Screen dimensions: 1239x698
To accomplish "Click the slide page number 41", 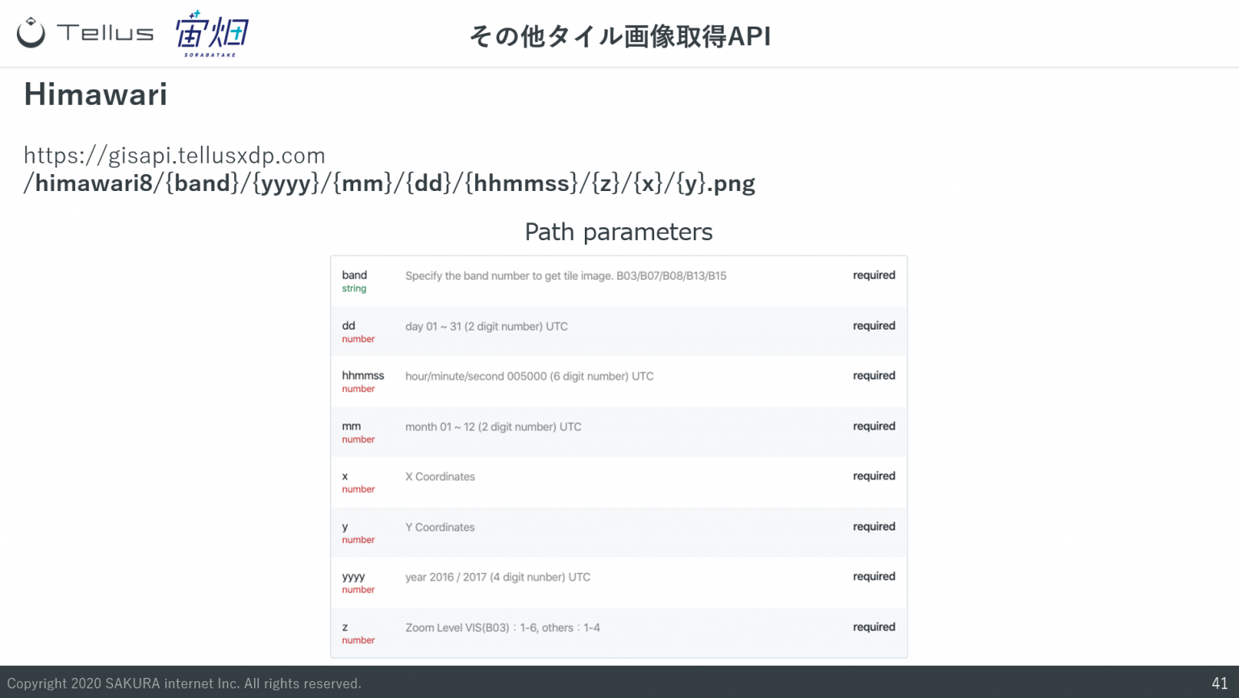I will [1220, 683].
